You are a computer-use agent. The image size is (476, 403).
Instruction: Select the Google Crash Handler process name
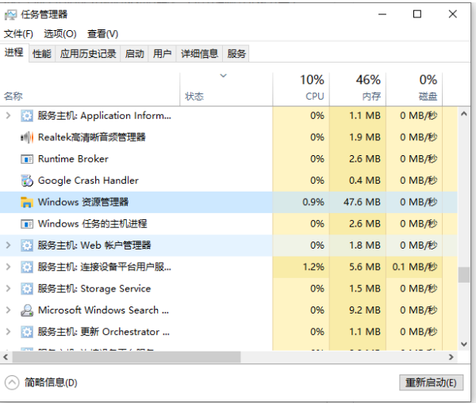click(x=88, y=181)
